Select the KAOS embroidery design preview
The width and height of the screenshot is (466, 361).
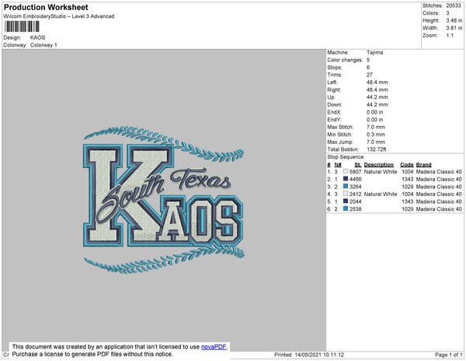pos(164,200)
